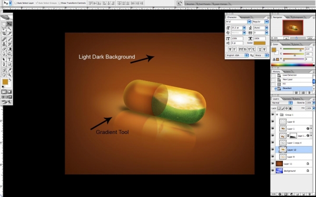The image size is (316, 197).
Task: Switch to the Channels tab
Action: tap(287, 99)
